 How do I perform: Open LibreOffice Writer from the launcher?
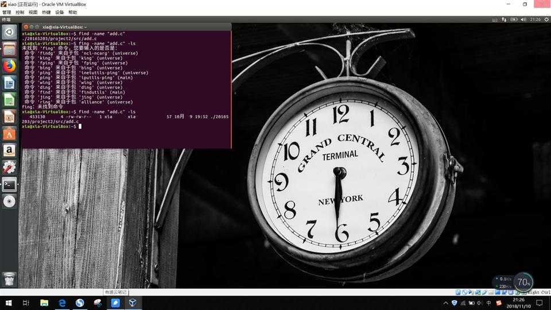[x=9, y=83]
